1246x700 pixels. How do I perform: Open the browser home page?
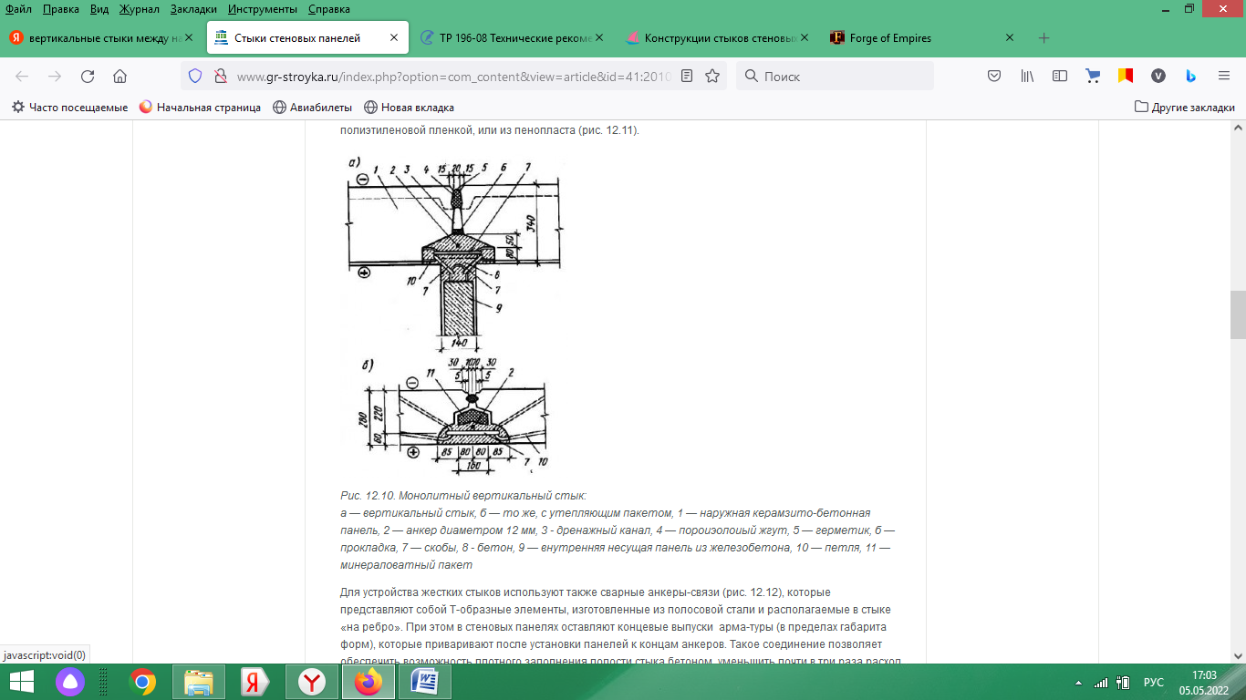click(119, 77)
